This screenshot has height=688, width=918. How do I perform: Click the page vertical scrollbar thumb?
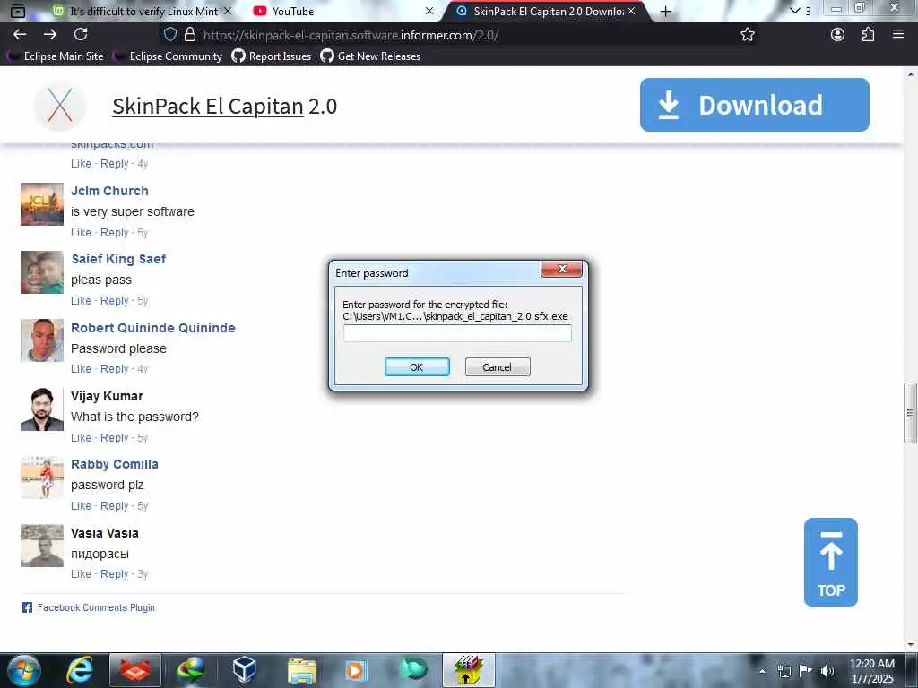tap(910, 412)
